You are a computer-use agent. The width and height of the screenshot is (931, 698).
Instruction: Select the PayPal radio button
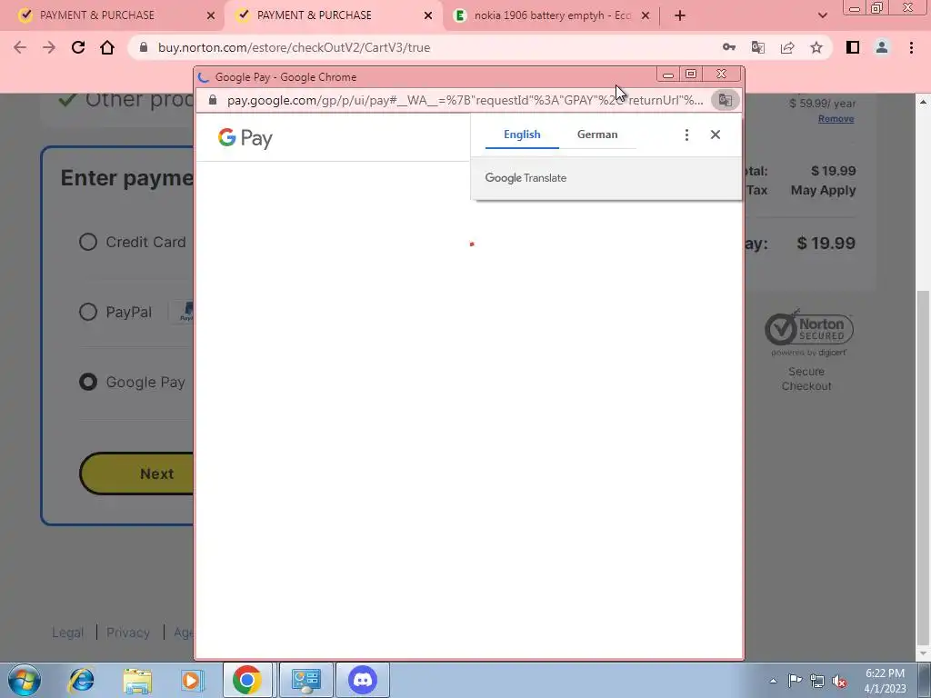point(88,312)
